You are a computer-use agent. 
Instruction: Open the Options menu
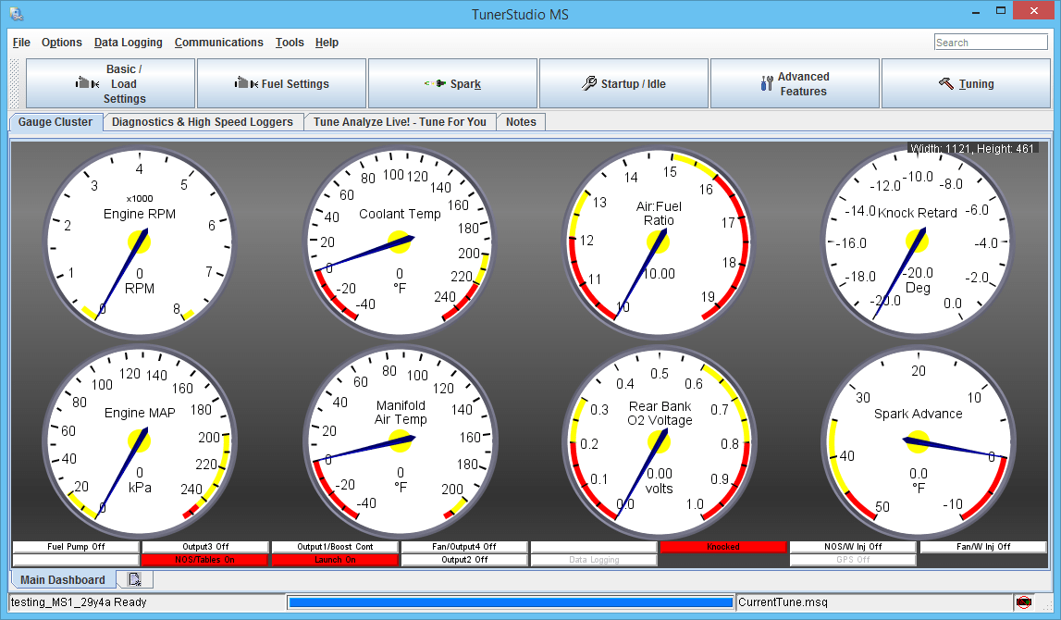(x=62, y=42)
